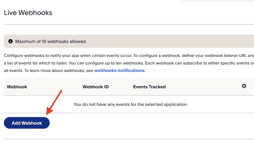Click the red arrow annotation
The width and height of the screenshot is (254, 142).
54,101
